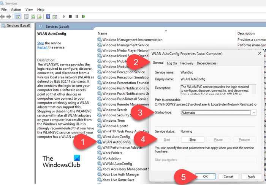Viewport: 266px width, 185px height.
Task: Click the gear icon beside Windows Management Service
Action: click(x=100, y=45)
